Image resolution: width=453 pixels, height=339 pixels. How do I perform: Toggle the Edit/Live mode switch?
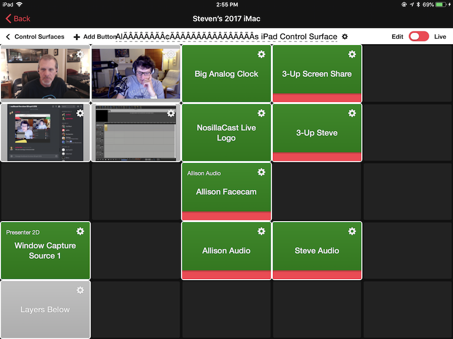tap(419, 37)
